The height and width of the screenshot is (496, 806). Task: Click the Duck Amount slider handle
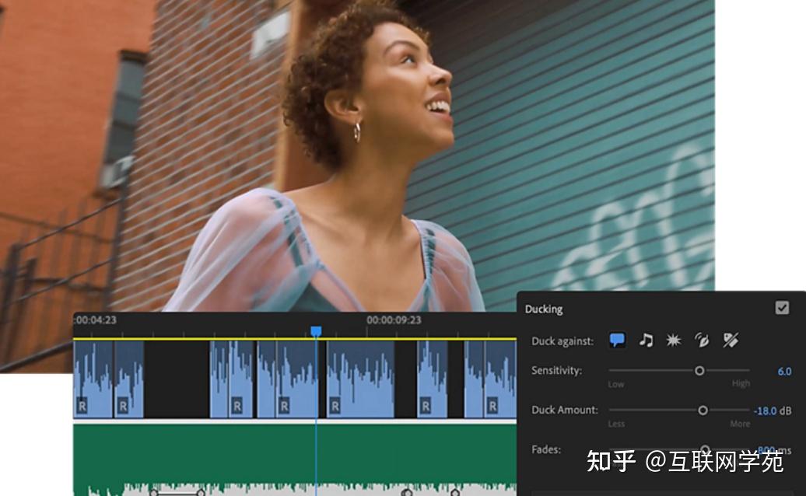[x=703, y=410]
